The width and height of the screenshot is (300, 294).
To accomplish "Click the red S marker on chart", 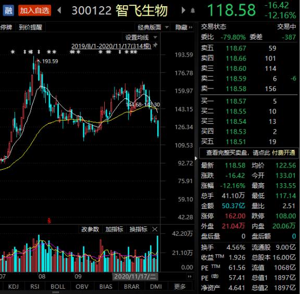I will click(49, 221).
